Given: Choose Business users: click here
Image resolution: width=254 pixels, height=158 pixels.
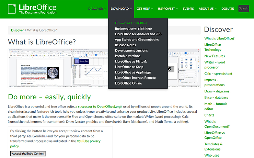Looking at the screenshot, I should (133, 29).
